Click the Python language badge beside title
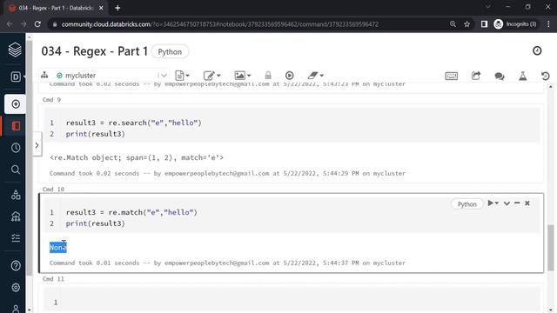This screenshot has height=313, width=557. click(x=170, y=52)
